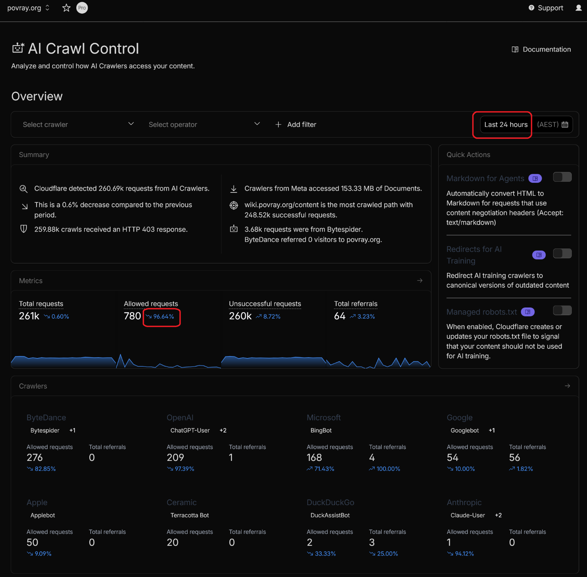
Task: Click the Total referrals label in Metrics
Action: click(356, 304)
